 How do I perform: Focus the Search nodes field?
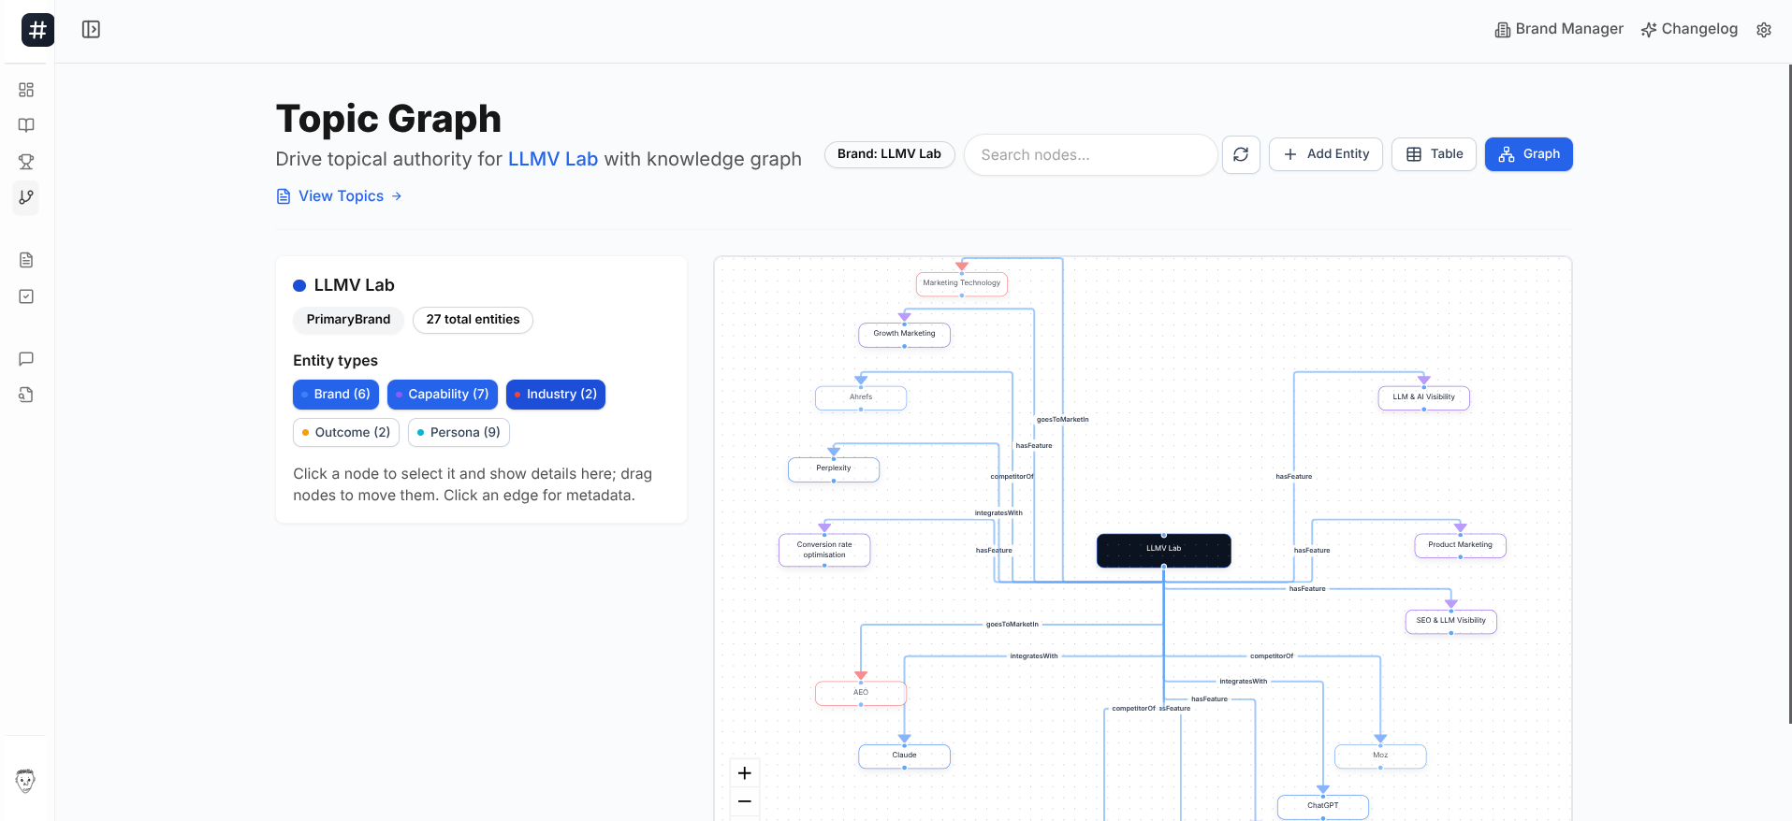(x=1091, y=154)
